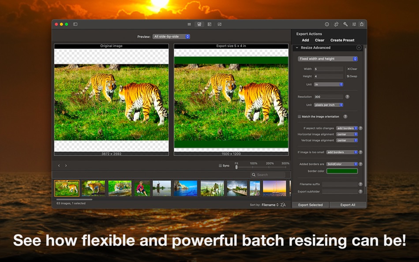Open Vertical image alignment dropdown
The height and width of the screenshot is (262, 419).
coord(347,140)
